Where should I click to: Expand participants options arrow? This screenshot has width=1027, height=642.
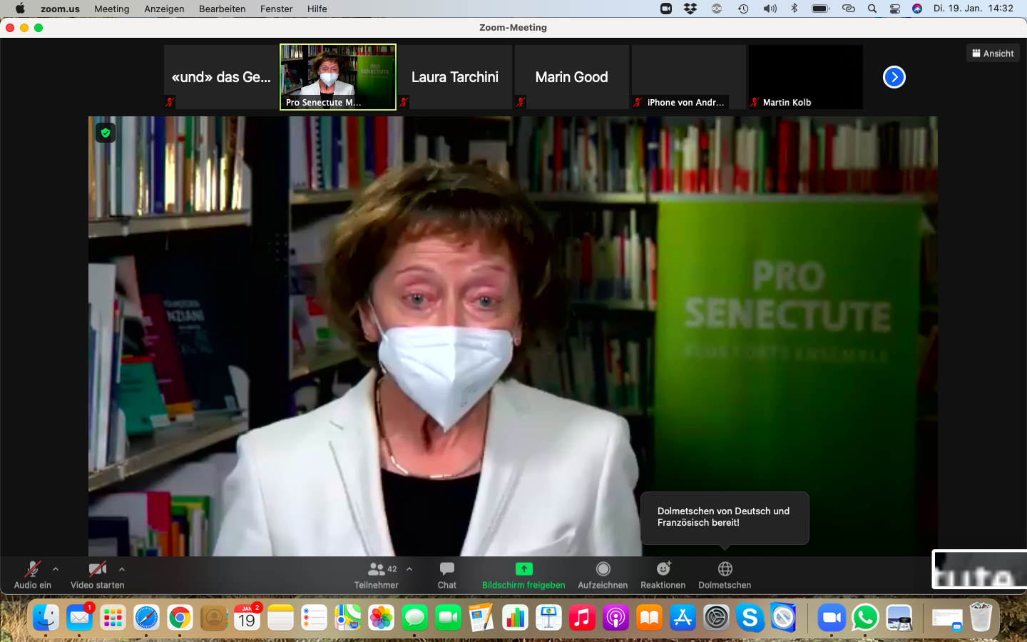click(409, 569)
